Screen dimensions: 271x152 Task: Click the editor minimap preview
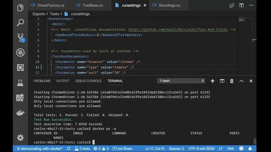245,19
